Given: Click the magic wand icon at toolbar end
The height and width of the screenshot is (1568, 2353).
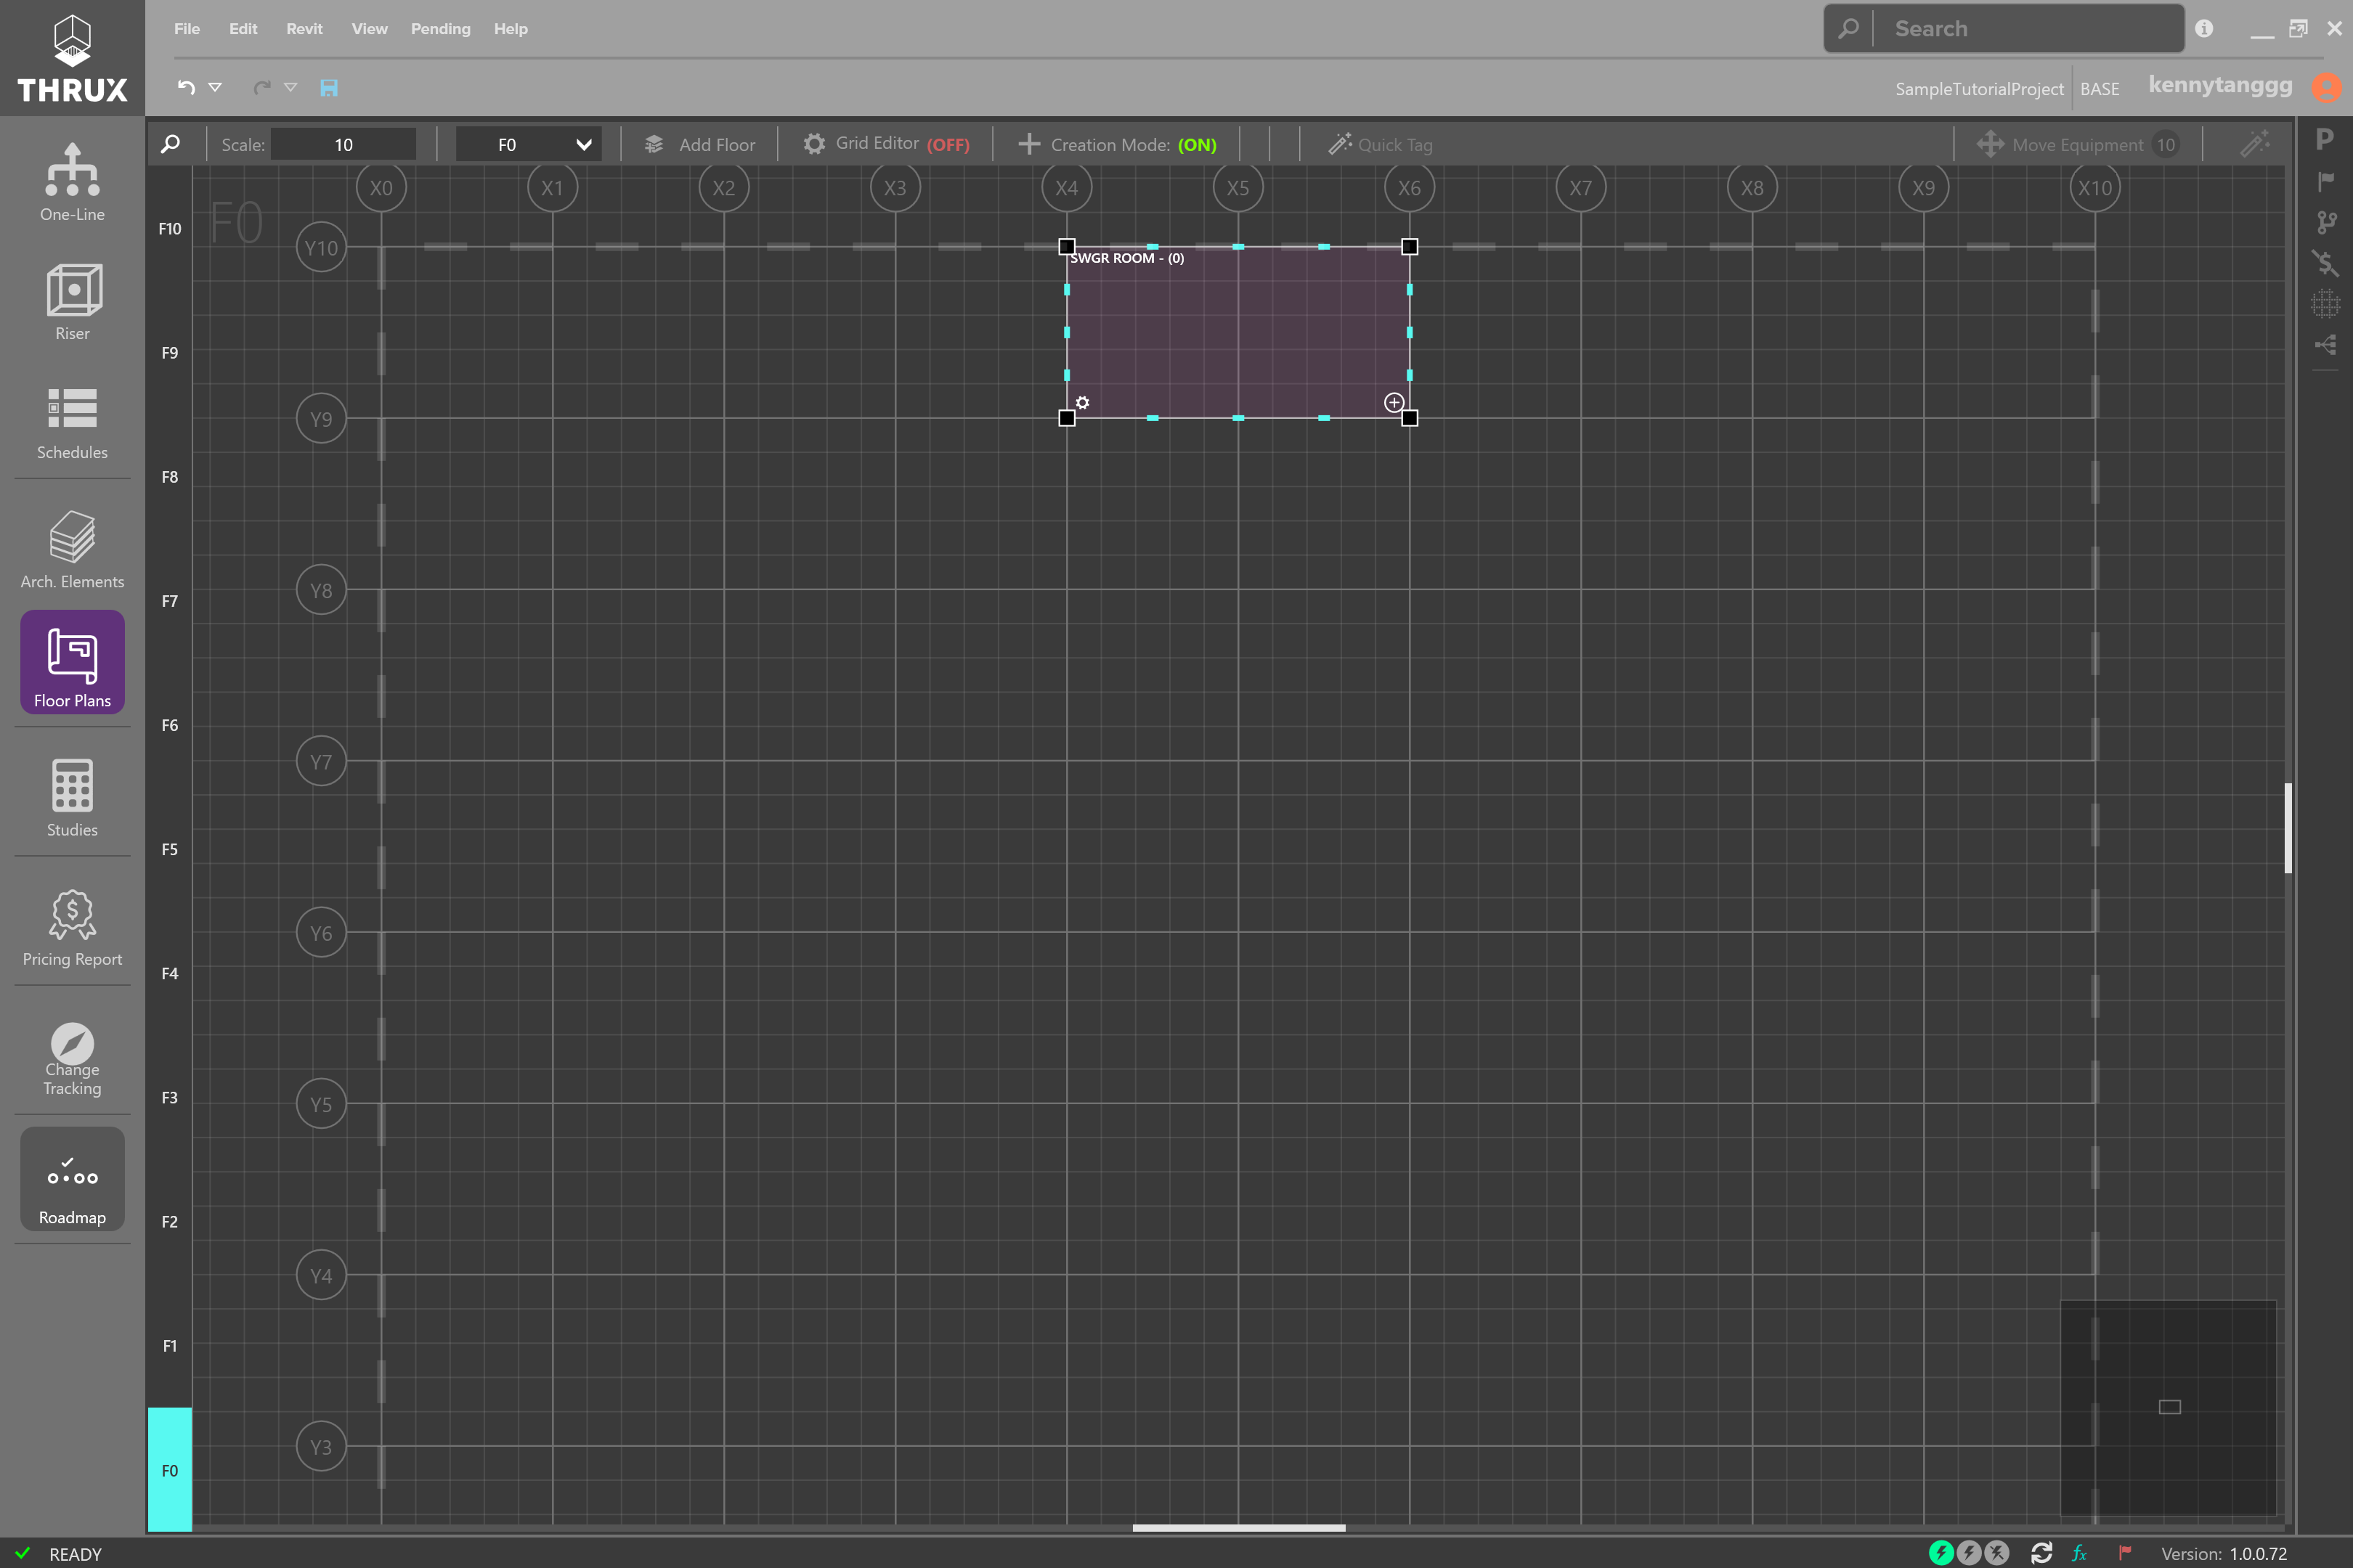Looking at the screenshot, I should coord(2255,144).
